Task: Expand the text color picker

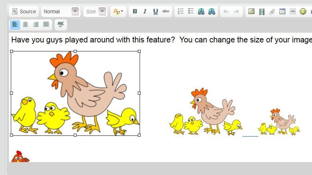Action: pos(118,11)
